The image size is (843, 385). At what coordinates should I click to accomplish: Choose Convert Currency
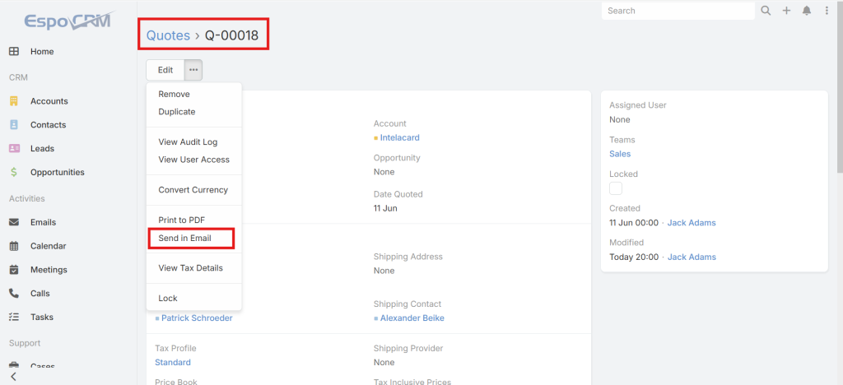click(193, 189)
